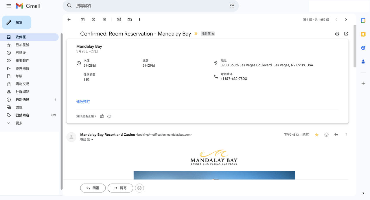Open Google Tasks side panel
The image size is (370, 200).
[x=363, y=48]
